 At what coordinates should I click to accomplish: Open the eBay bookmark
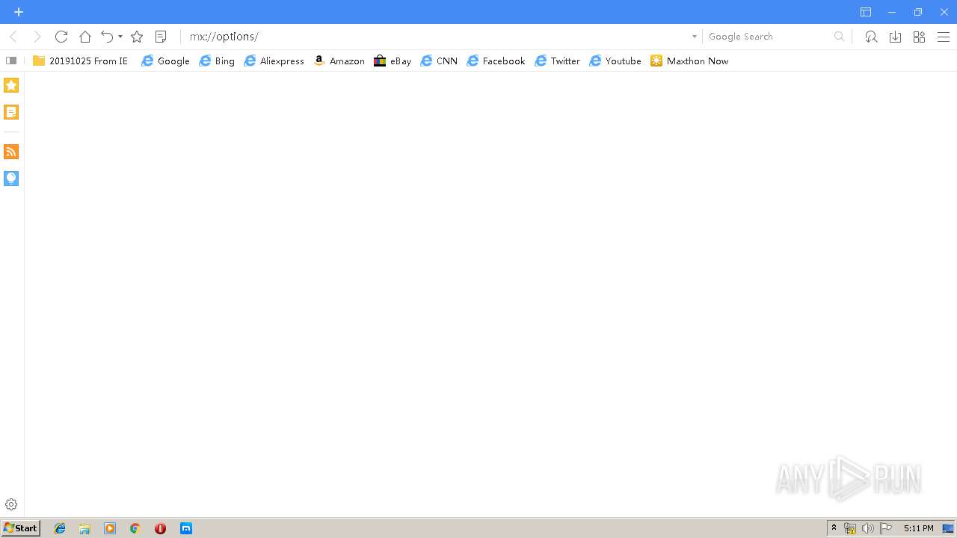point(393,61)
